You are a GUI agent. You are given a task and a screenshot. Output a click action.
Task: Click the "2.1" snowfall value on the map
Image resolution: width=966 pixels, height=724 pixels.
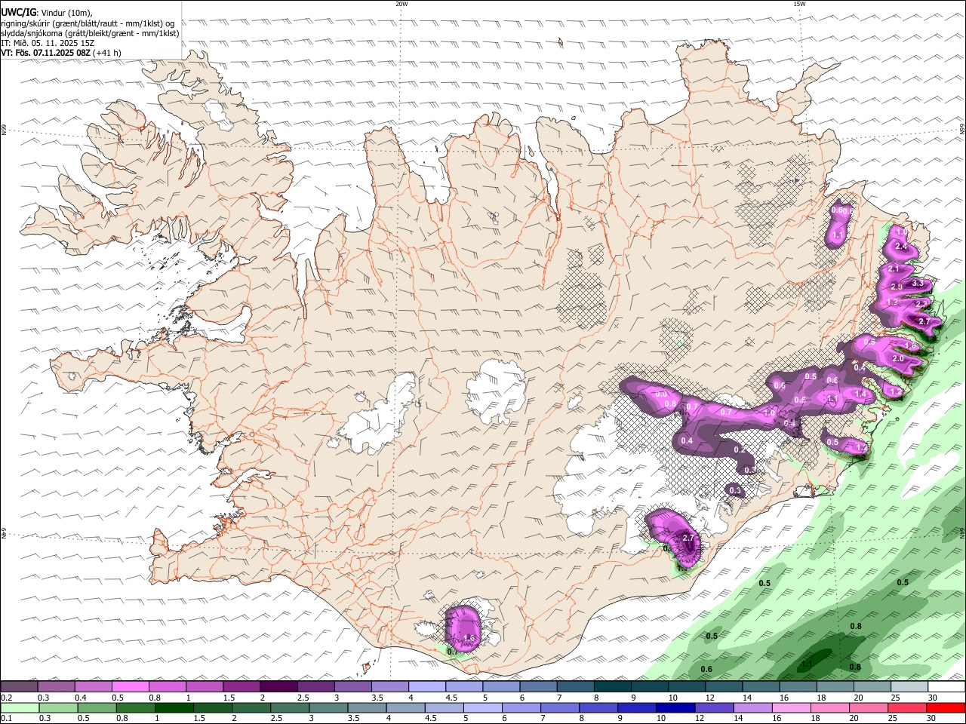[x=894, y=269]
